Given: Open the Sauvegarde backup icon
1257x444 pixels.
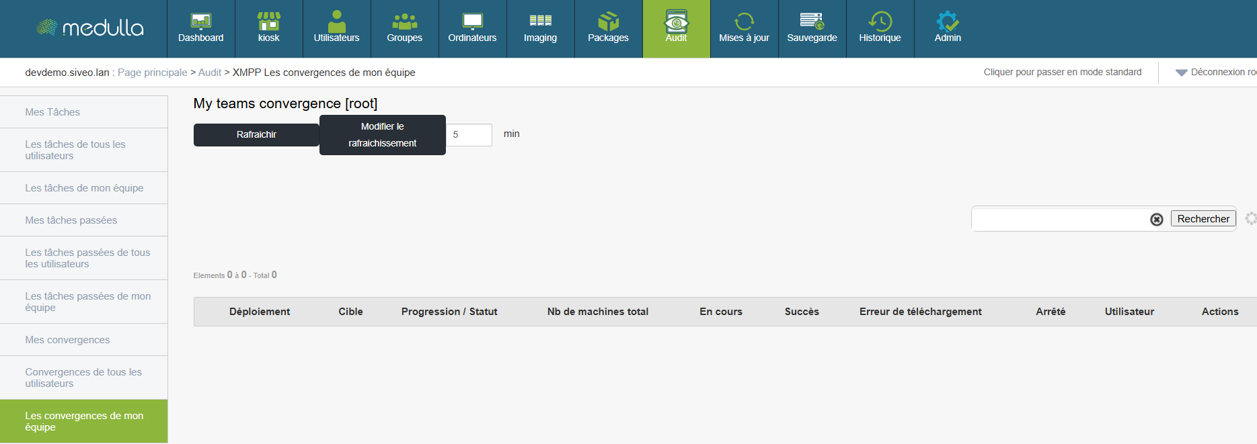Looking at the screenshot, I should 812,22.
